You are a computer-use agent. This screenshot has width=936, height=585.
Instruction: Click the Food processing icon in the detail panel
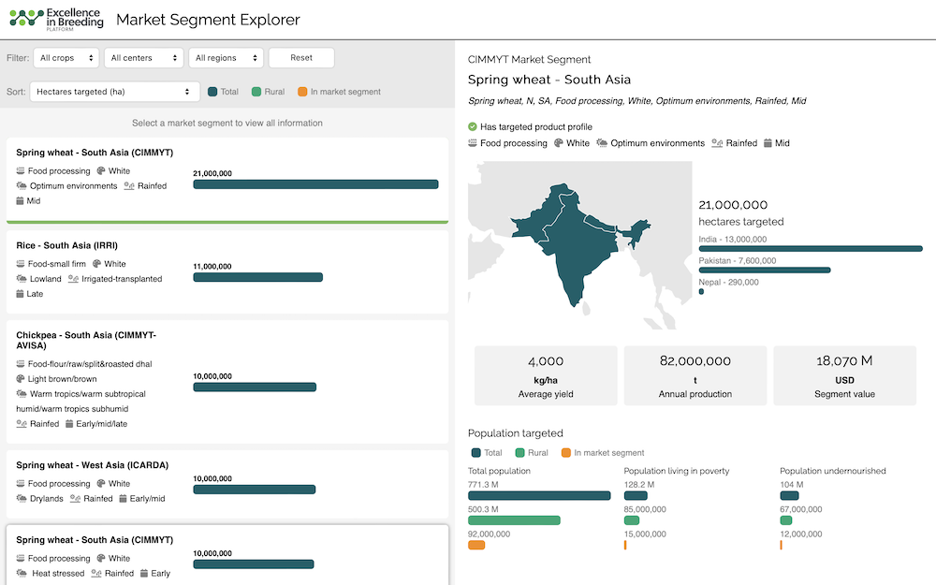pos(473,143)
